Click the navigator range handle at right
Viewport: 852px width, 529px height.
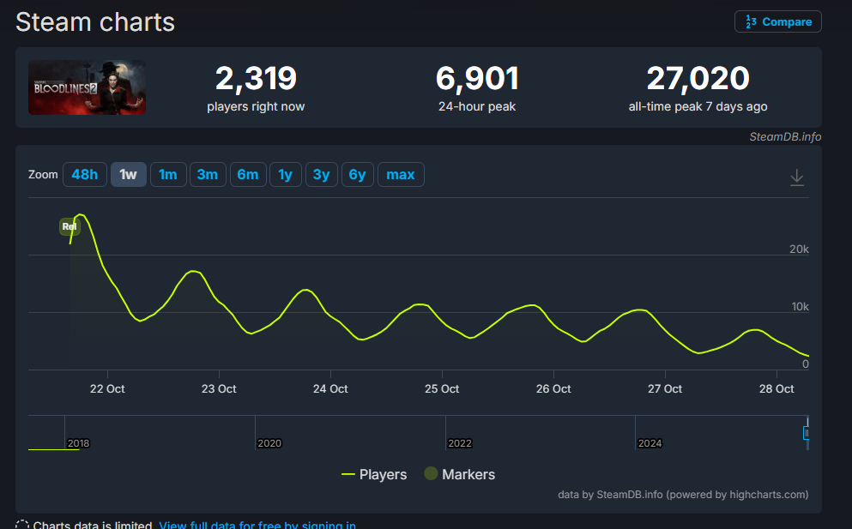click(807, 433)
